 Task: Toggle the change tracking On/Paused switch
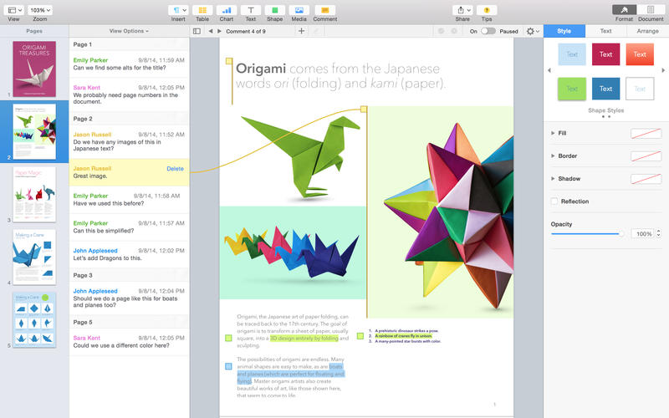coord(488,31)
